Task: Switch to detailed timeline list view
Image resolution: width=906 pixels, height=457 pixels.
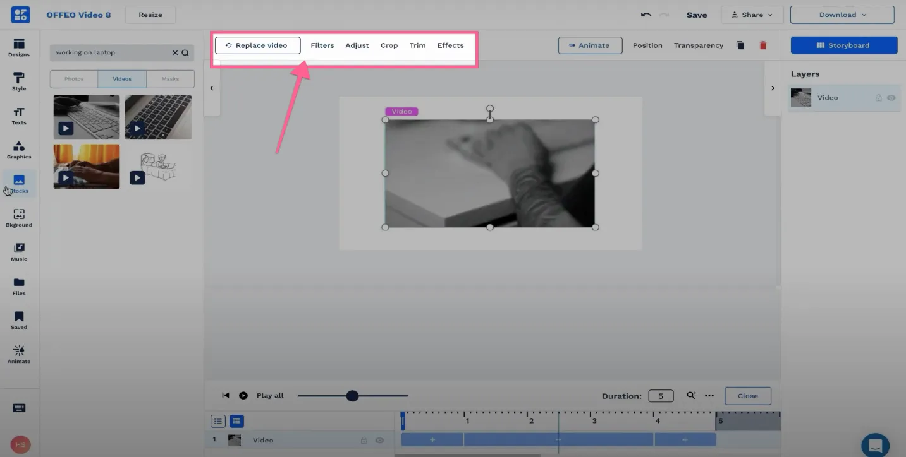Action: [x=236, y=421]
